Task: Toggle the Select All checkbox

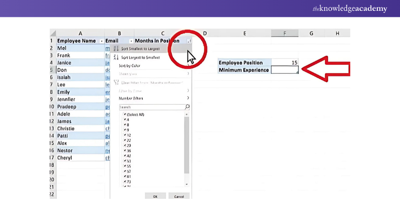Action: click(x=125, y=114)
